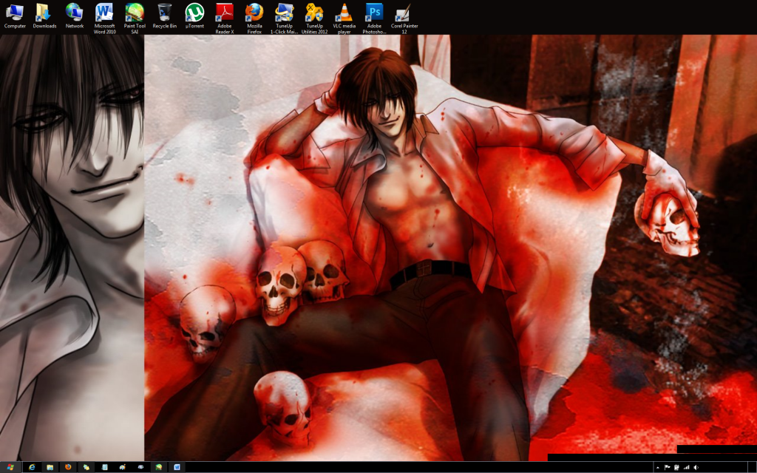This screenshot has width=757, height=473.
Task: Select the Recycle Bin desktop icon
Action: pos(165,16)
